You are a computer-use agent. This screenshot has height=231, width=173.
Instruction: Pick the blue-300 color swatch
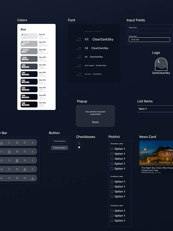[x=29, y=59]
